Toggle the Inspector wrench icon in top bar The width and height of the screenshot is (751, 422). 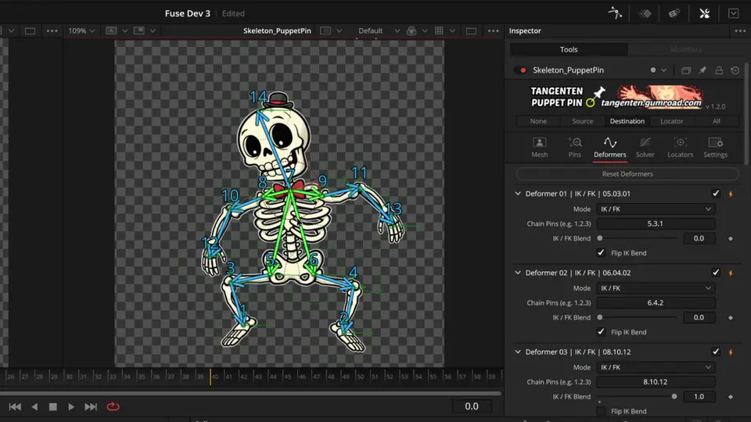[704, 13]
